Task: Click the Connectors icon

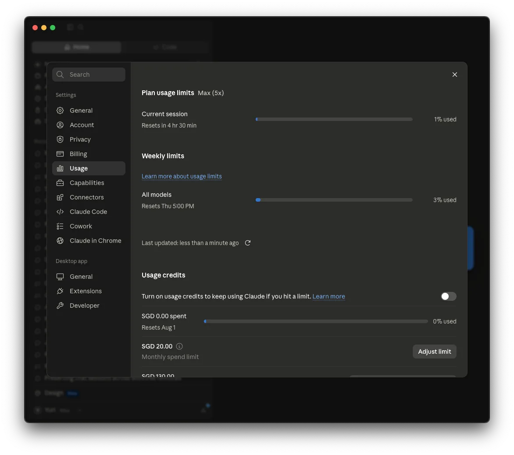Action: (60, 197)
